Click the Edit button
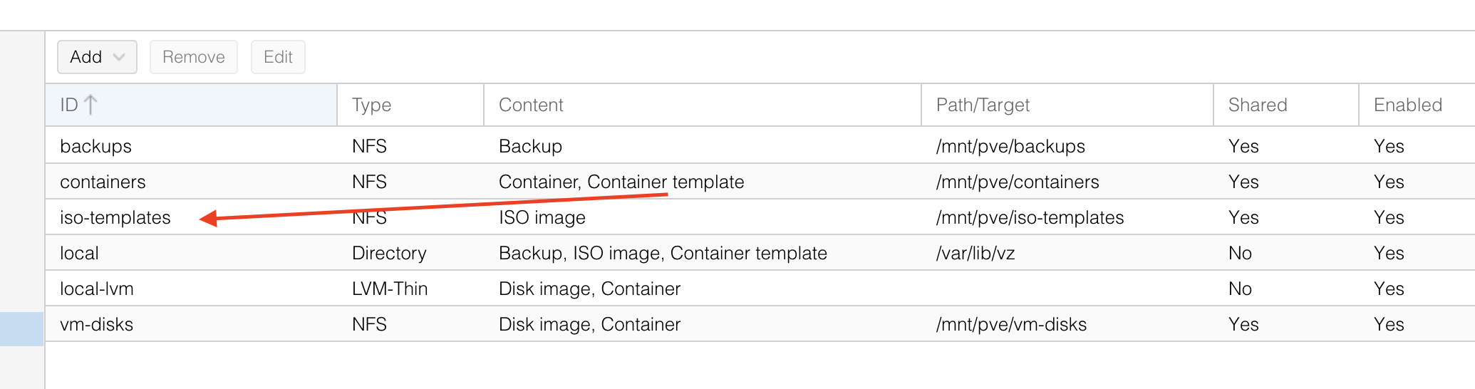The height and width of the screenshot is (389, 1475). pyautogui.click(x=278, y=57)
